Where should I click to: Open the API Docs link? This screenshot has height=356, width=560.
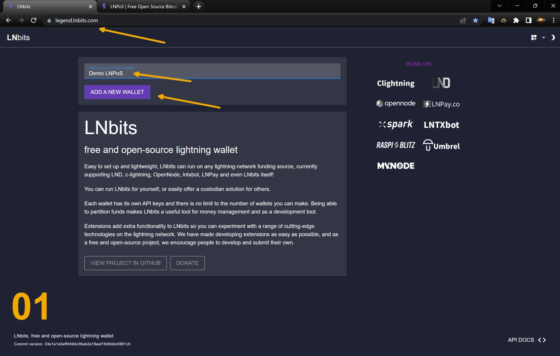[526, 340]
